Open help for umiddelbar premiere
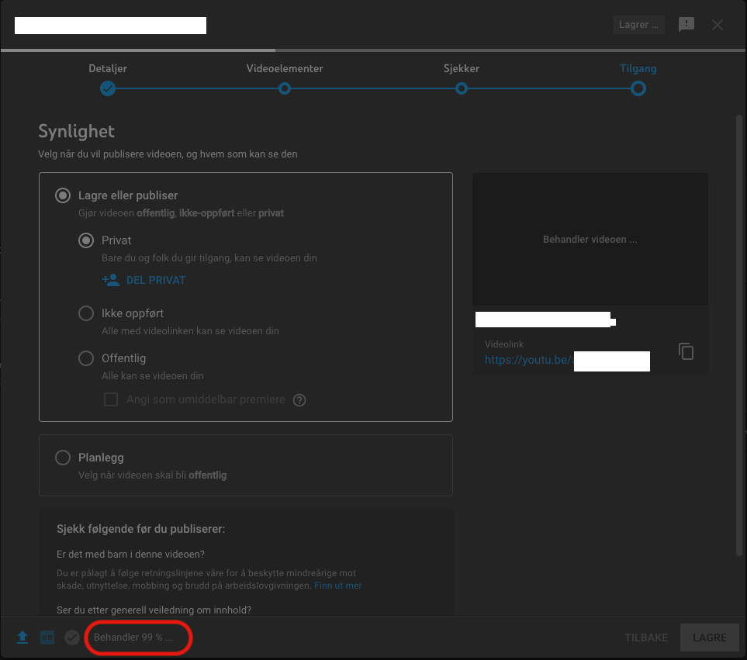Screen dimensions: 747x660 pos(299,400)
